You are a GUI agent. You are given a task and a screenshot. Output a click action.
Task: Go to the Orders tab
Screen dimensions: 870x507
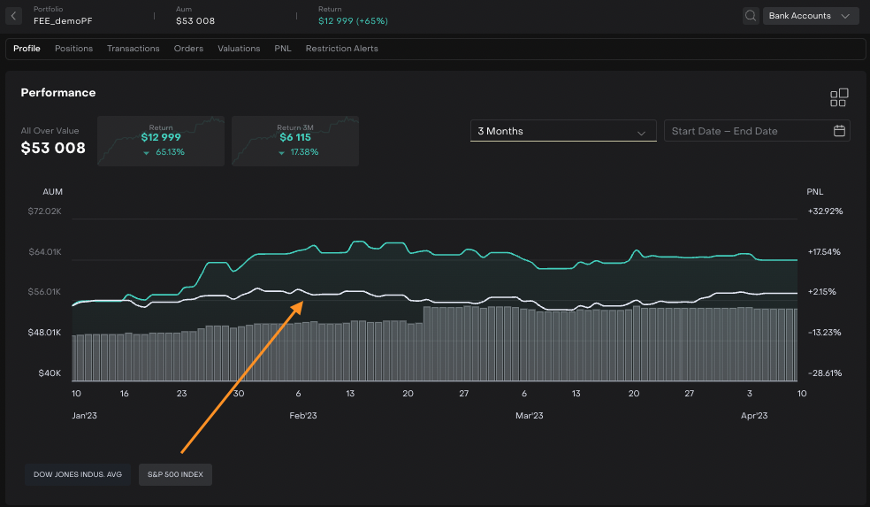point(188,49)
